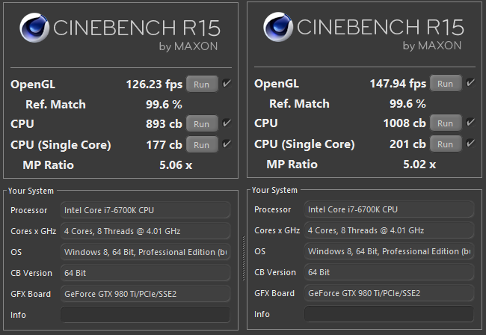
Task: Run the CPU test in right panel
Action: [446, 123]
